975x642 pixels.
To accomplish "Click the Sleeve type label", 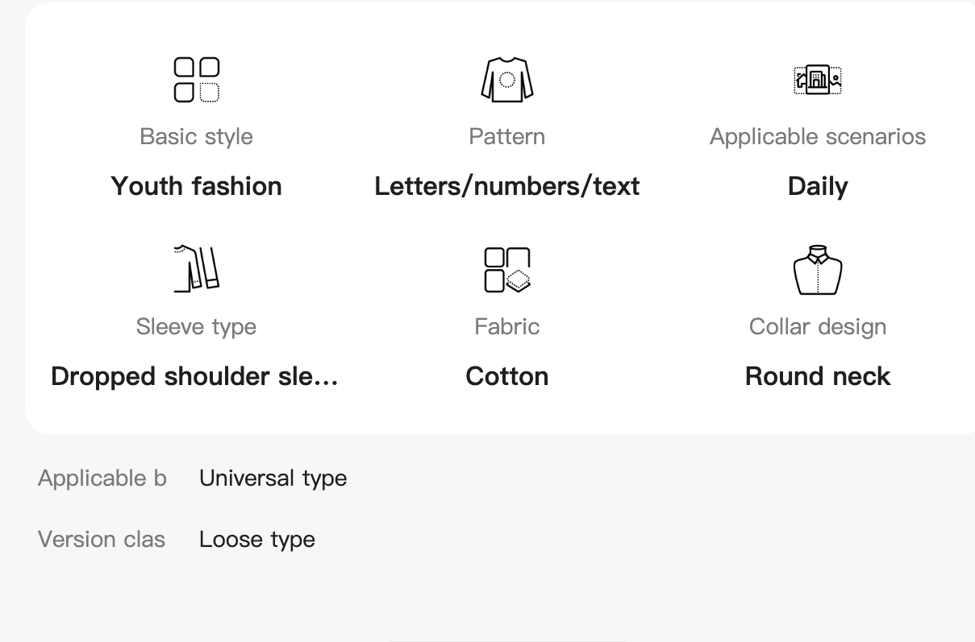I will [x=197, y=326].
